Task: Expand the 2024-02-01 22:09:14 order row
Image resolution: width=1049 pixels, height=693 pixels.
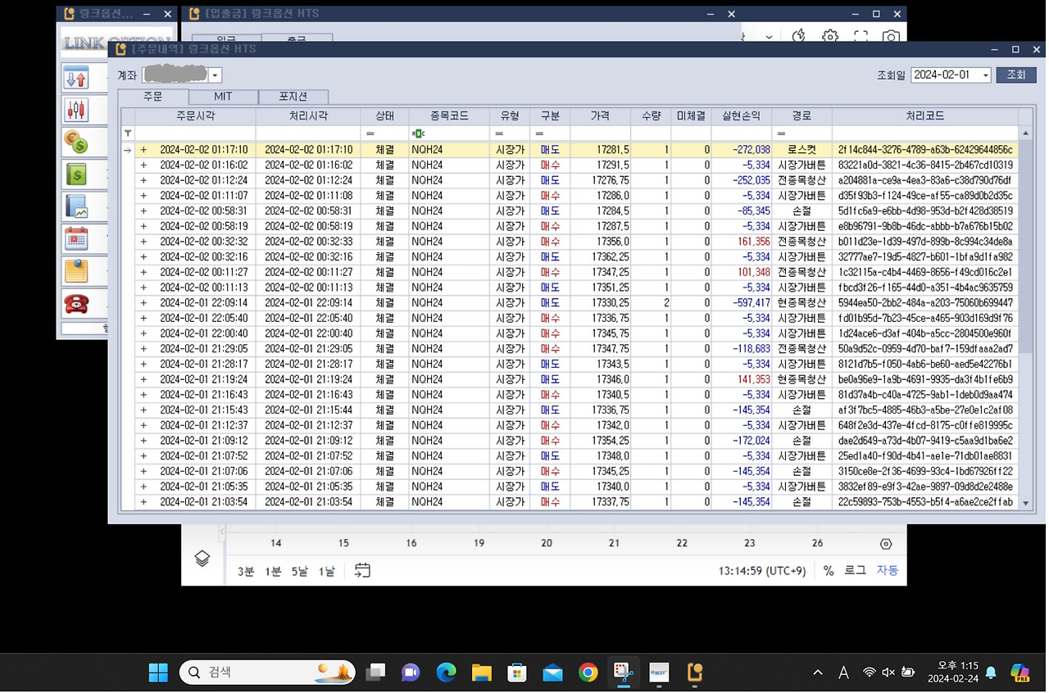Action: point(143,303)
